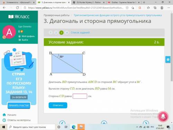Click ПРИНЯТЬ УЧАСТИЕ banner button

(19, 105)
